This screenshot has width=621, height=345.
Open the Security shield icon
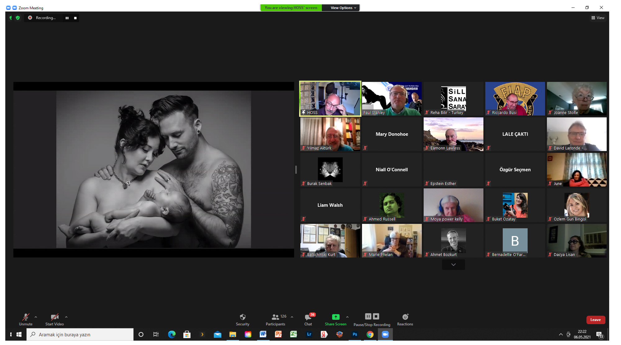[x=243, y=317]
